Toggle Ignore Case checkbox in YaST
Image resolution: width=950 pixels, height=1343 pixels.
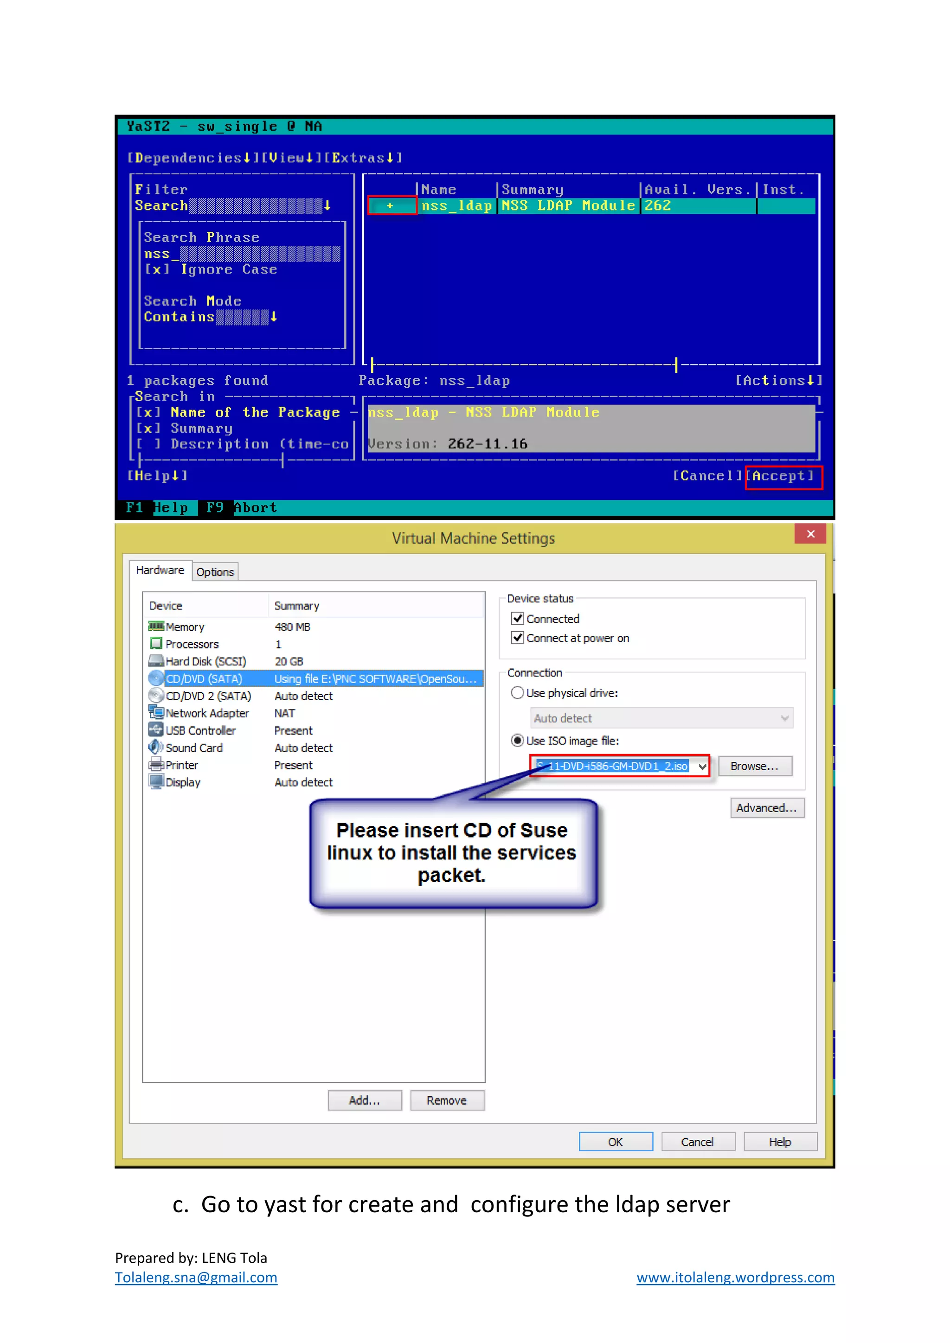(157, 269)
